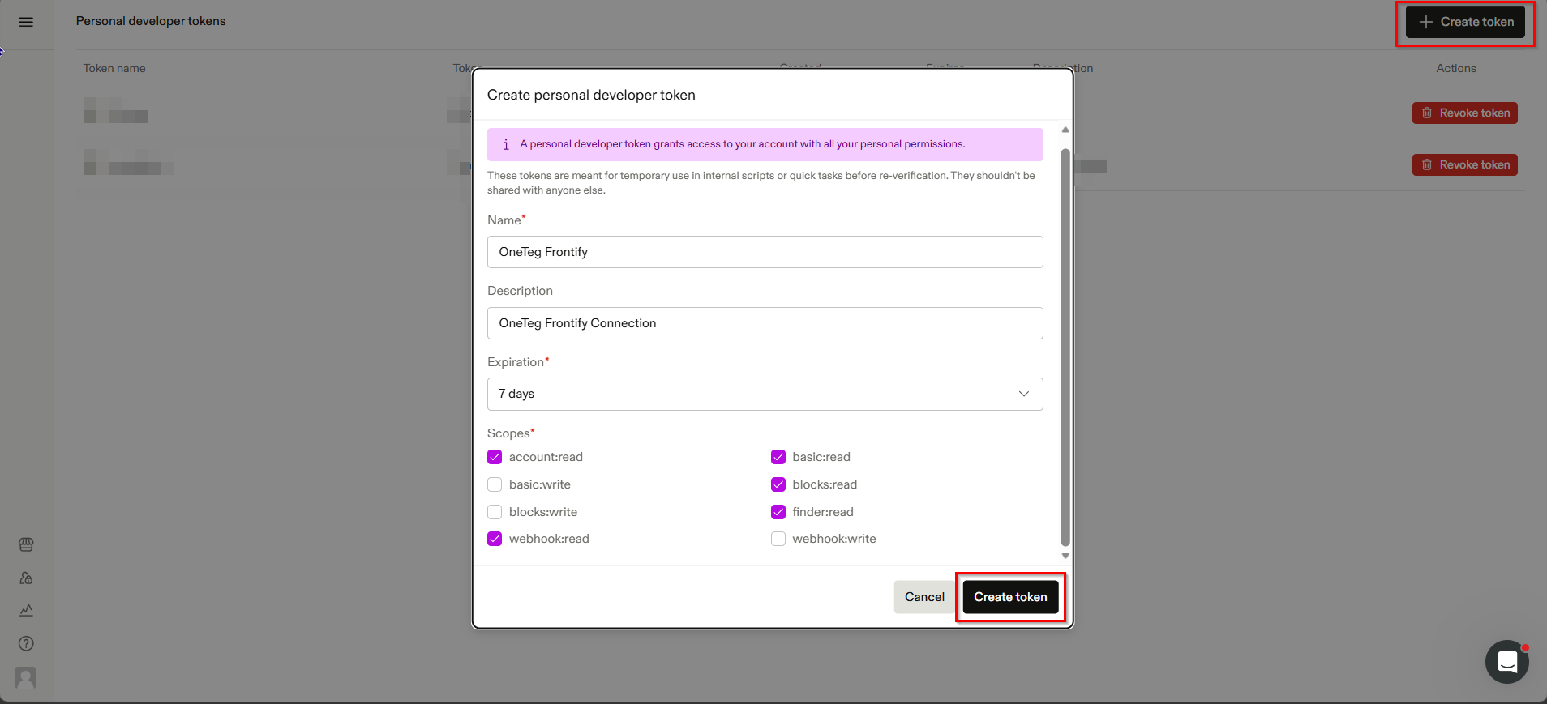This screenshot has width=1547, height=704.
Task: Open the help question mark icon
Action: point(26,644)
